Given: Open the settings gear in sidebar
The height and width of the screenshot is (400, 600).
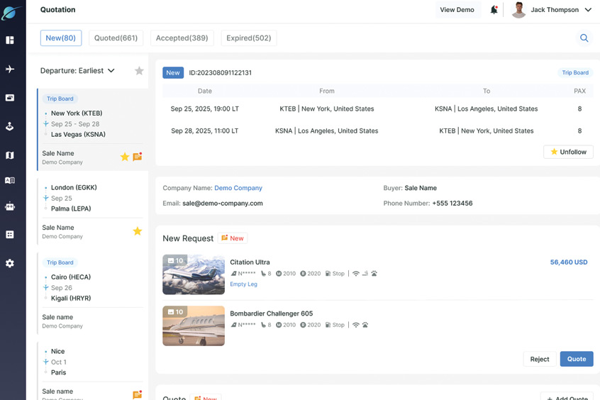Looking at the screenshot, I should point(10,263).
